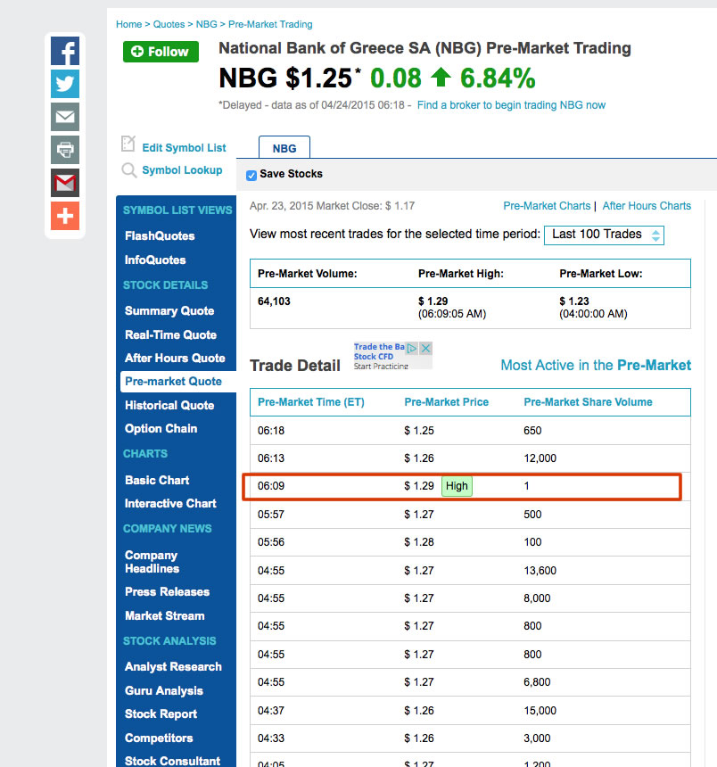Open the Find a broker link
The width and height of the screenshot is (717, 767).
pos(513,103)
